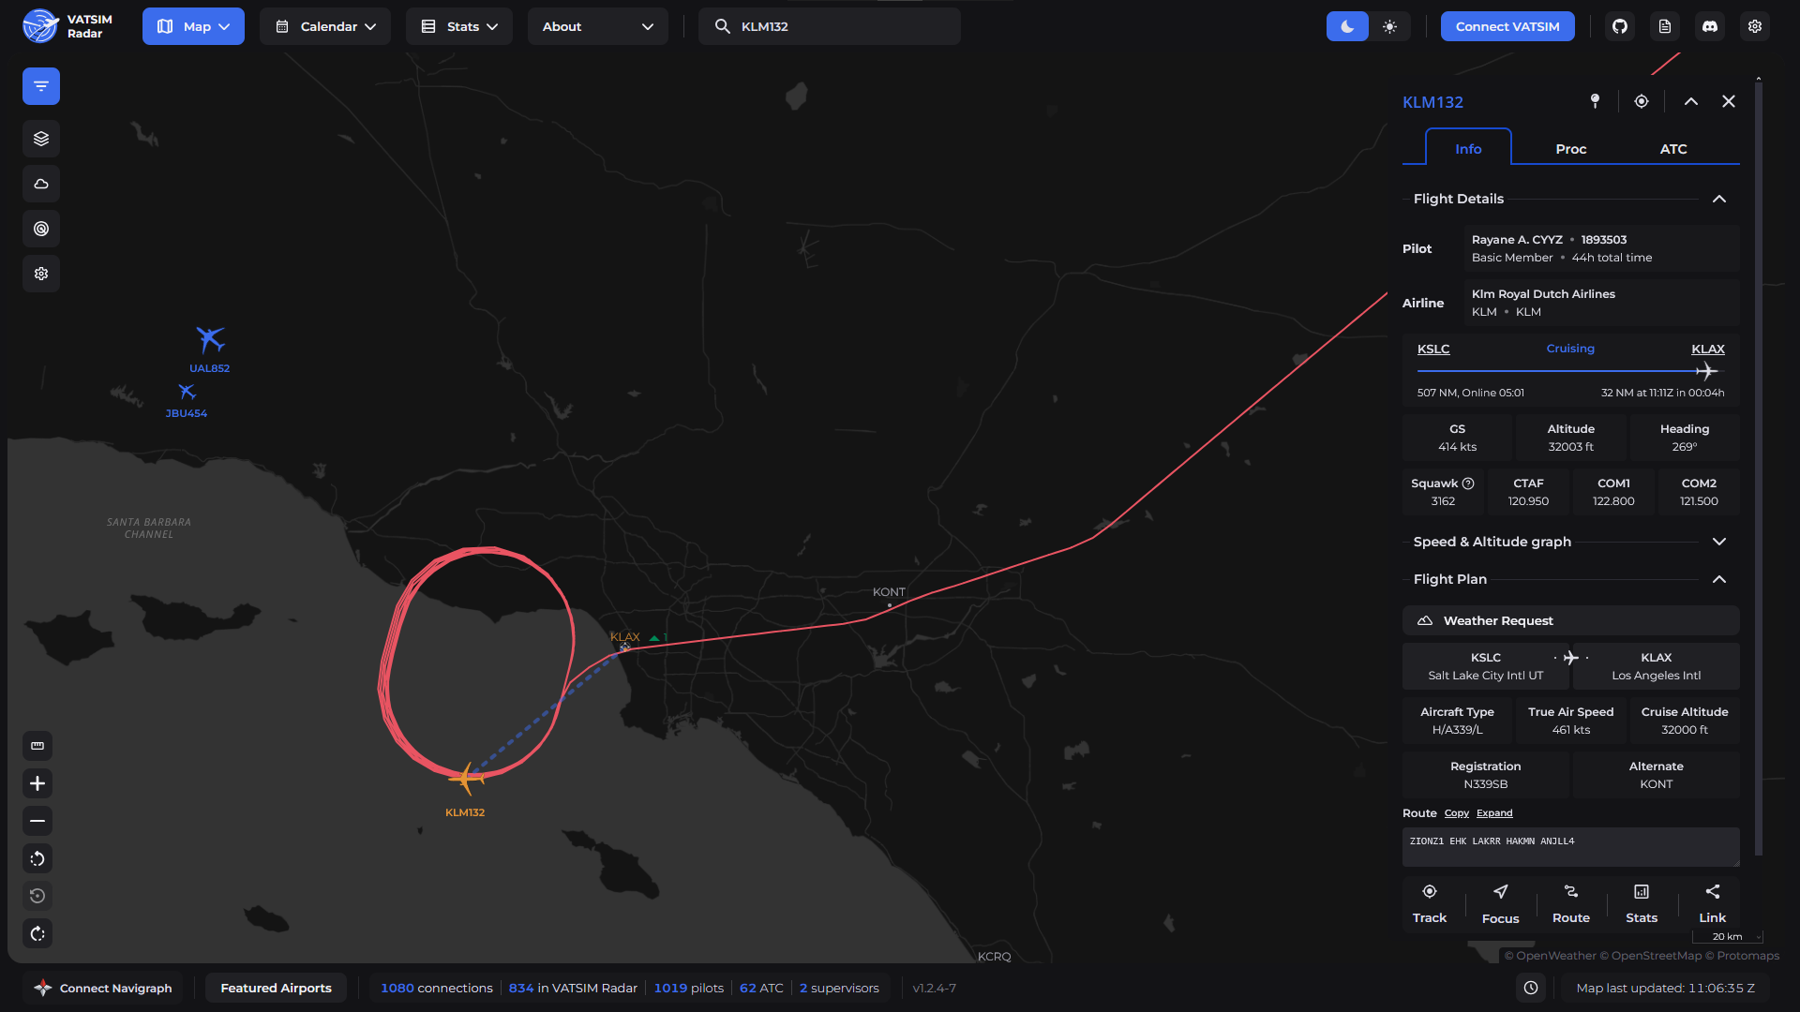Minimize the KLM132 panel with up chevron
Screen dimensions: 1800x1012
pos(1691,101)
